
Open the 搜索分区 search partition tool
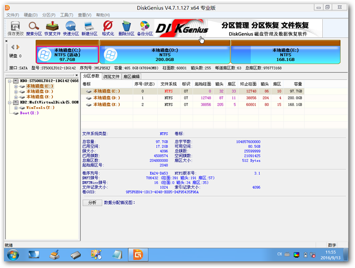(34, 28)
